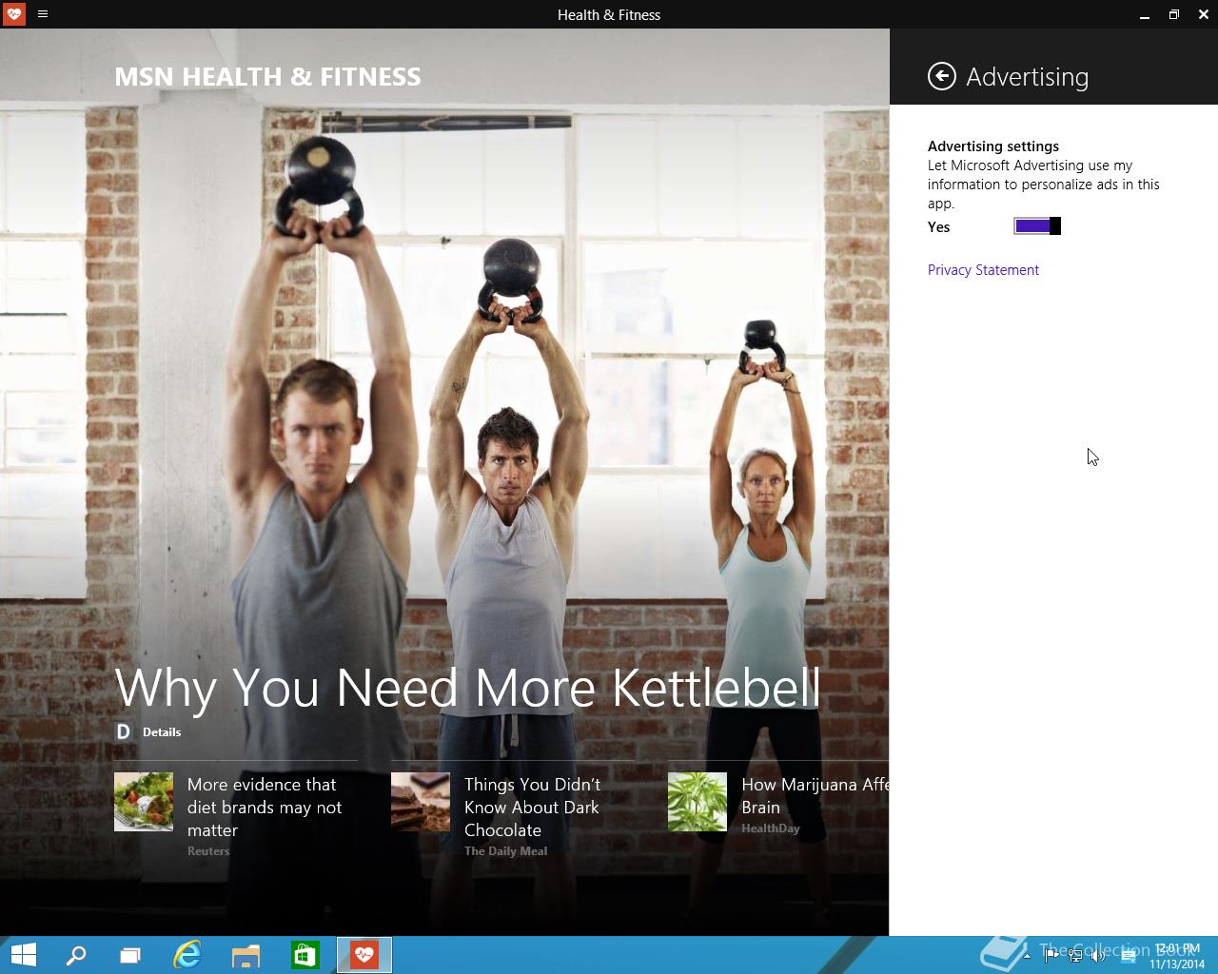Viewport: 1218px width, 974px height.
Task: Show hidden tray icons arrow
Action: [x=1027, y=956]
